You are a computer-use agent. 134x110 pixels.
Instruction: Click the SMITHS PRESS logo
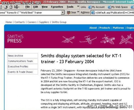pyautogui.click(x=15, y=39)
